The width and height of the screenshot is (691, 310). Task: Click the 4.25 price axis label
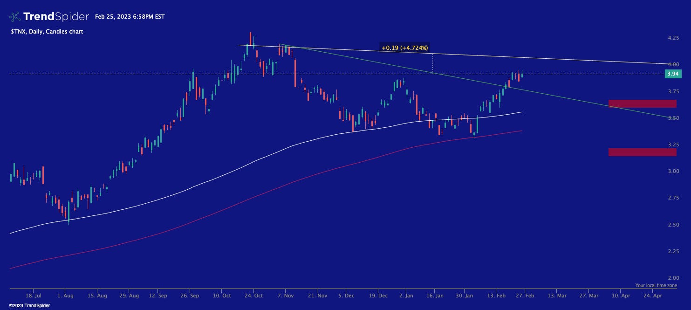coord(672,38)
